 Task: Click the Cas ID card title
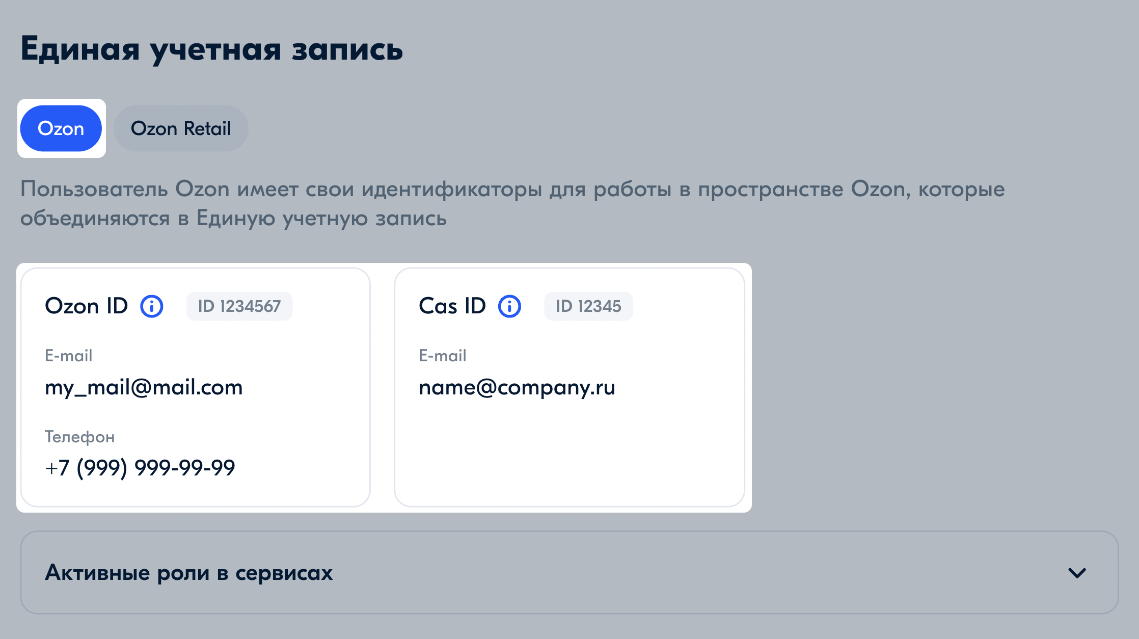point(452,306)
